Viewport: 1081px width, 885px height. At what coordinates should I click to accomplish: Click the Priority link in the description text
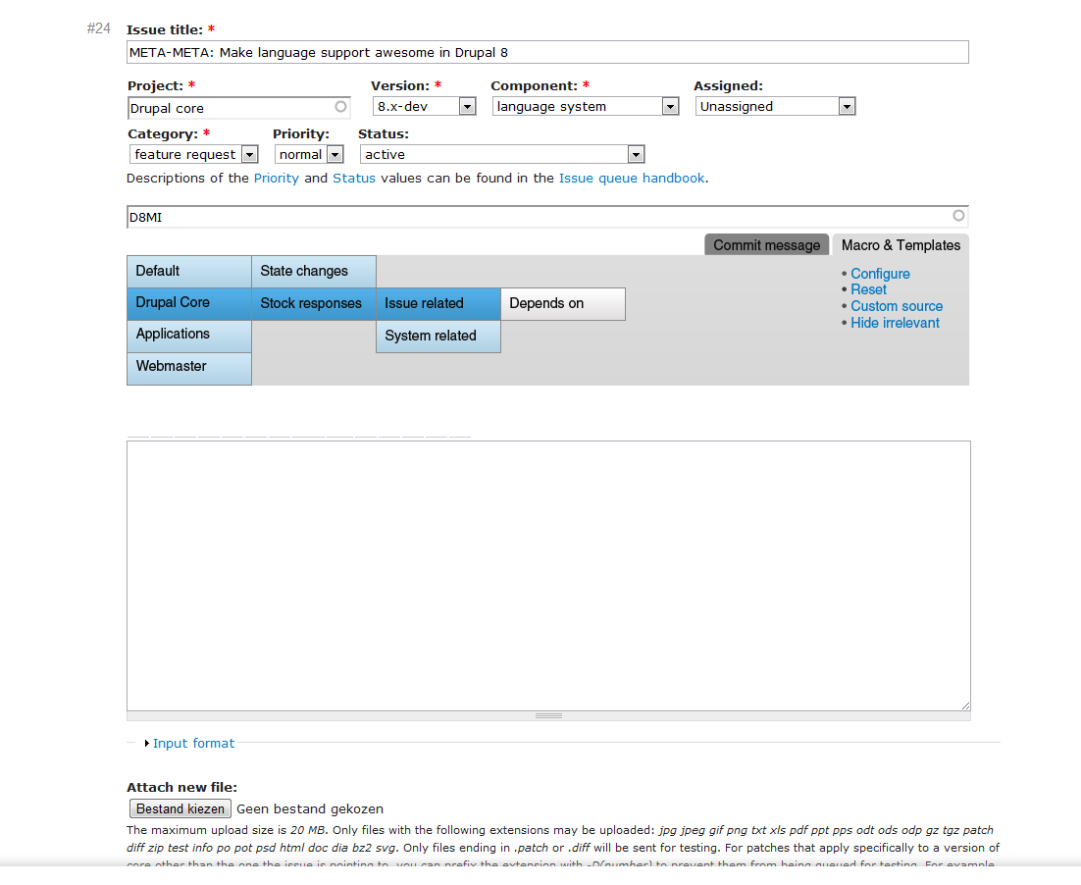click(x=277, y=178)
